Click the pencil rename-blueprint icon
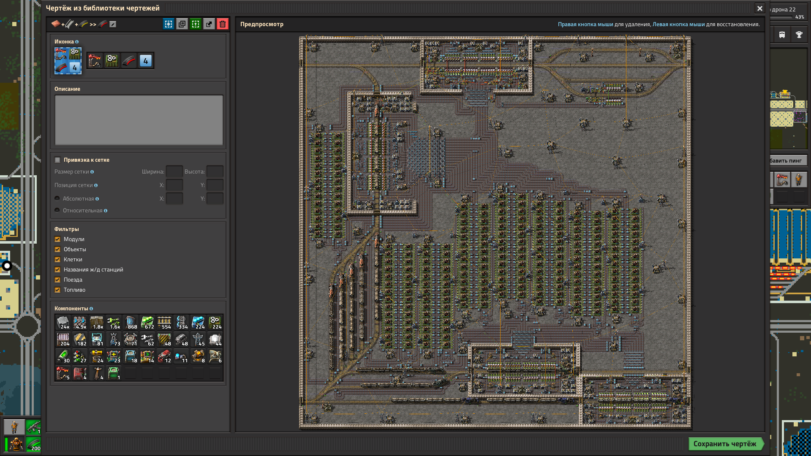Viewport: 811px width, 456px height. 113,24
